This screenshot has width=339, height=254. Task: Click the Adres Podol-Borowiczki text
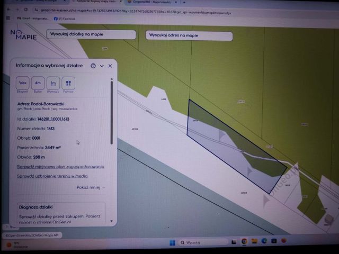(x=41, y=104)
